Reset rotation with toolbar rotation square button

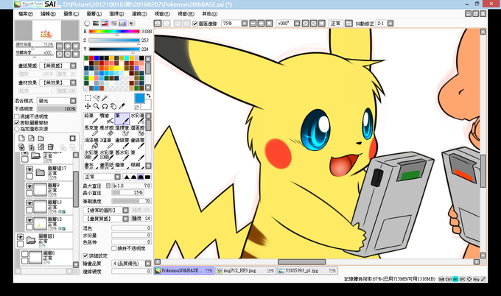tap(322, 24)
